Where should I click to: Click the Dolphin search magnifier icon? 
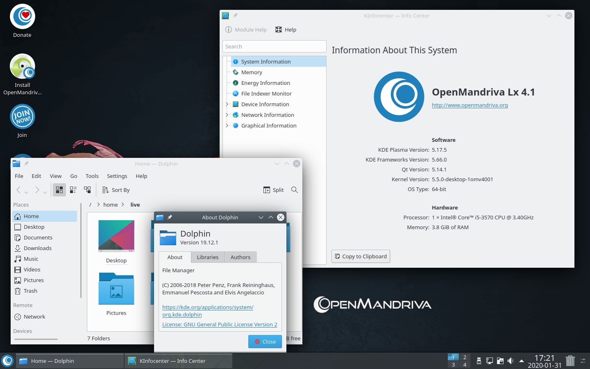(x=294, y=190)
